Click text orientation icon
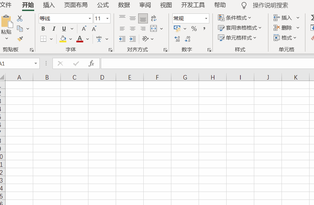Image resolution: width=314 pixels, height=205 pixels. pyautogui.click(x=145, y=39)
